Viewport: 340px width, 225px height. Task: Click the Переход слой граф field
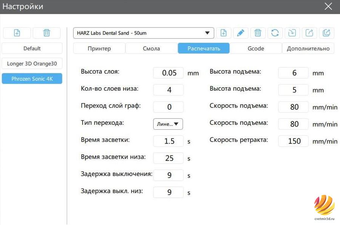click(168, 107)
